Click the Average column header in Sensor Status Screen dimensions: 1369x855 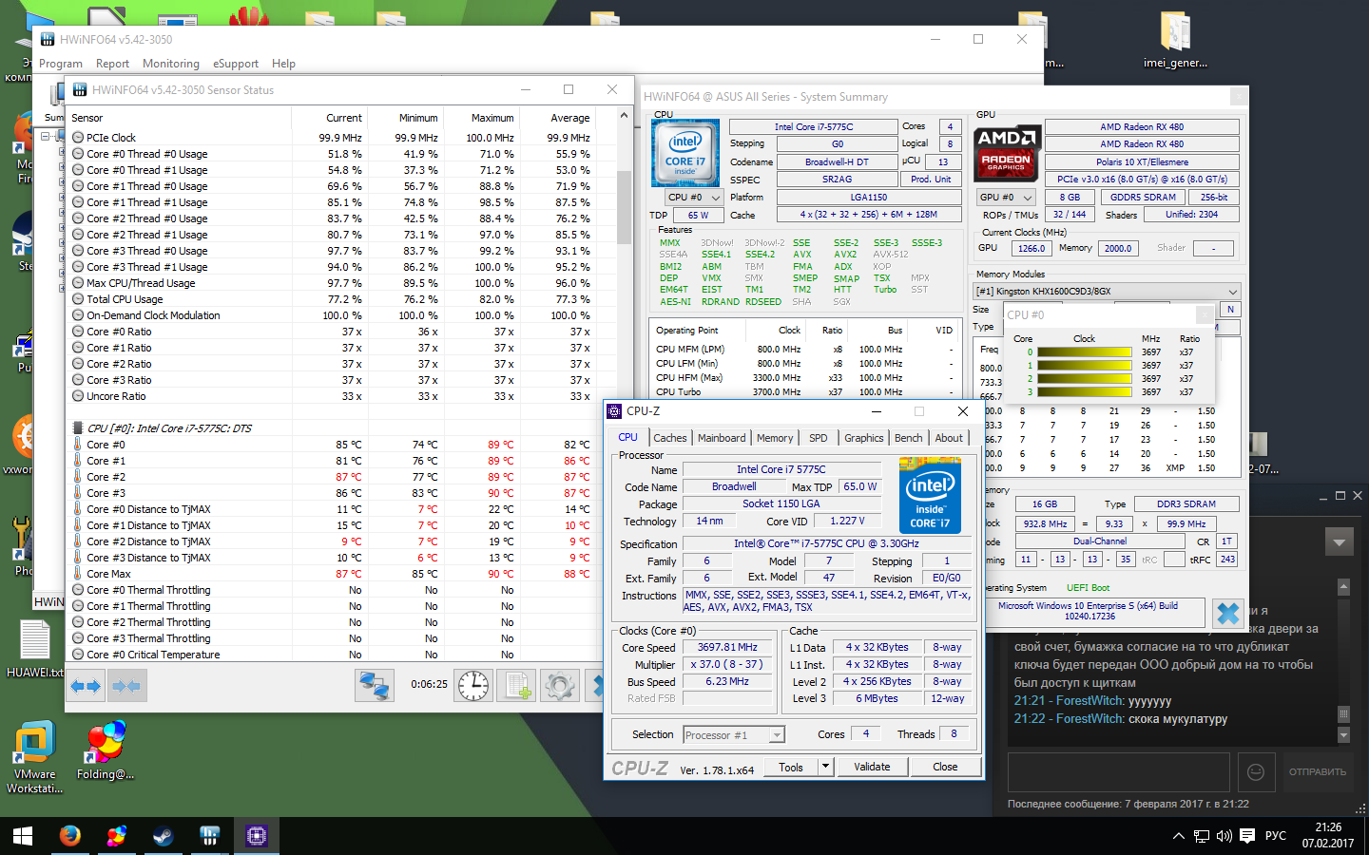coord(559,118)
